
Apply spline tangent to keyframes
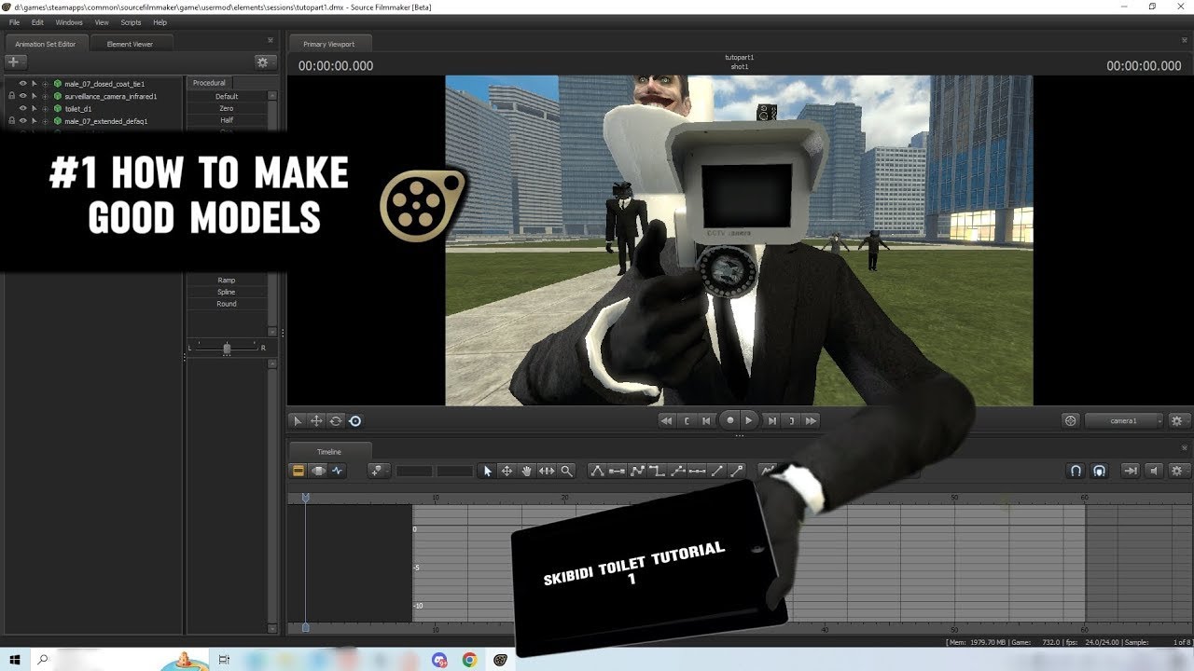tap(597, 472)
